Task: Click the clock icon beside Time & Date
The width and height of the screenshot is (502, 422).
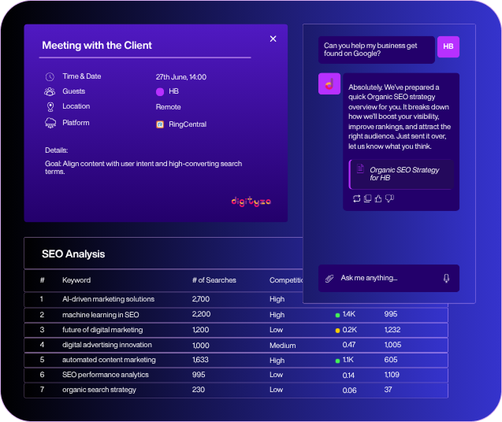Action: tap(50, 77)
